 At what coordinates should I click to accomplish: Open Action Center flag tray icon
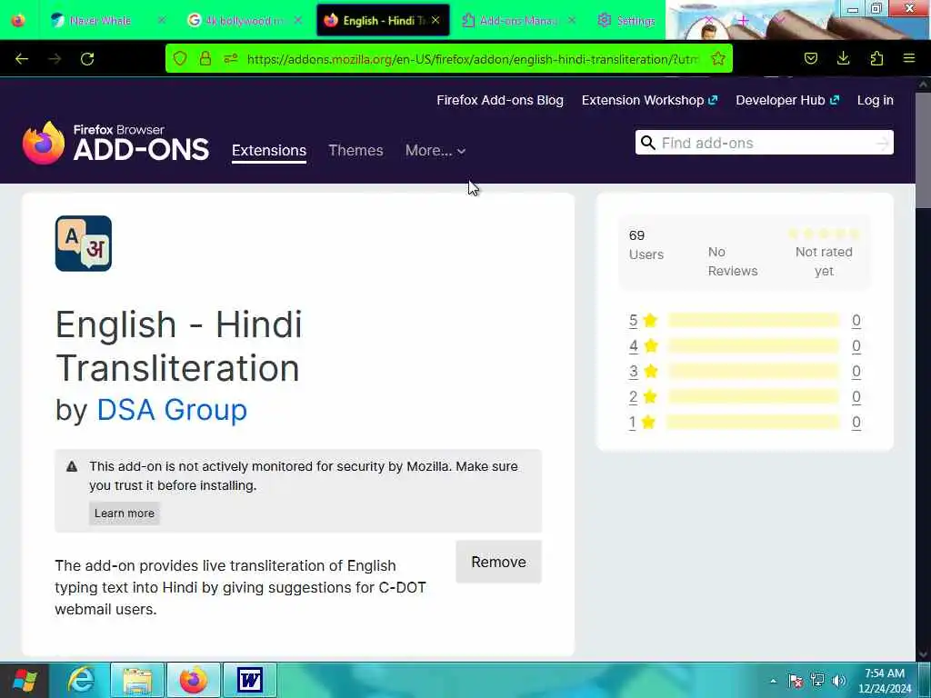pos(795,681)
